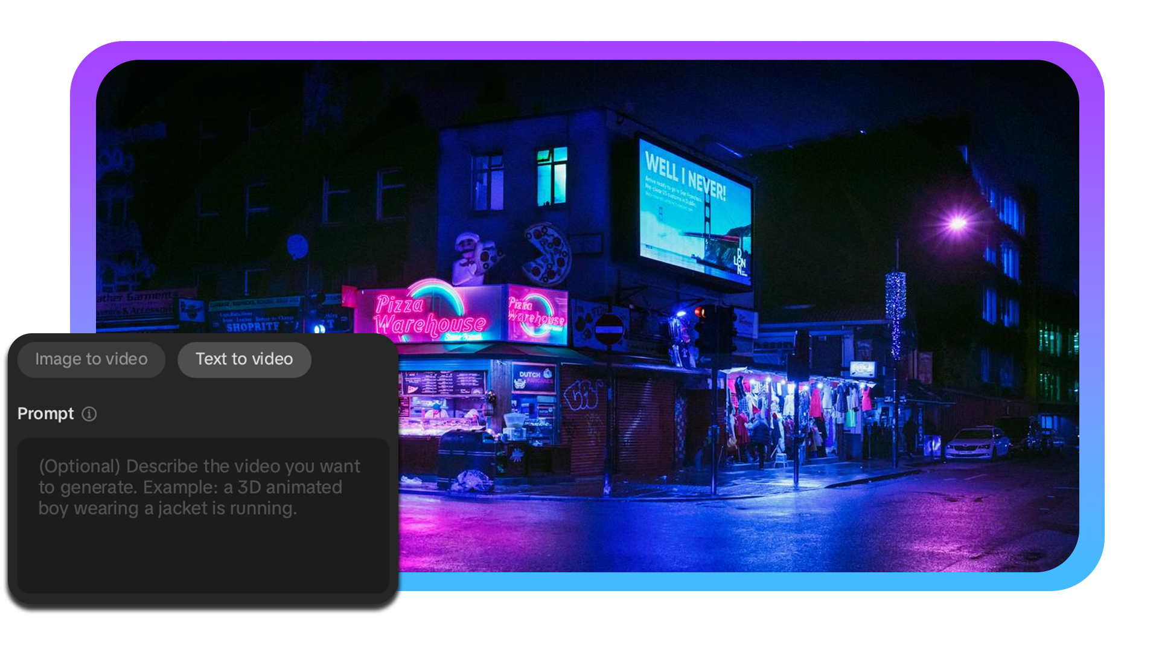Select the Text to video pill selector
The width and height of the screenshot is (1159, 652).
[244, 359]
